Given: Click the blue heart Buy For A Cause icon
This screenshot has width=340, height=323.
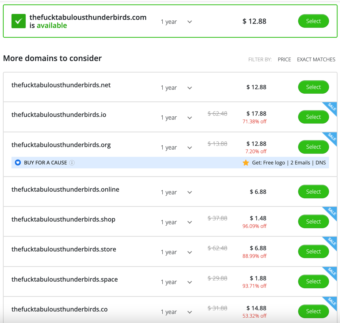Looking at the screenshot, I should (18, 163).
